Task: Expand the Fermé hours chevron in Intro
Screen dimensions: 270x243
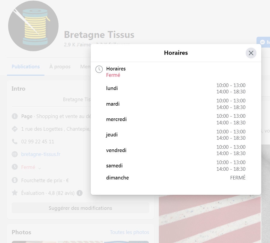Action: click(40, 168)
